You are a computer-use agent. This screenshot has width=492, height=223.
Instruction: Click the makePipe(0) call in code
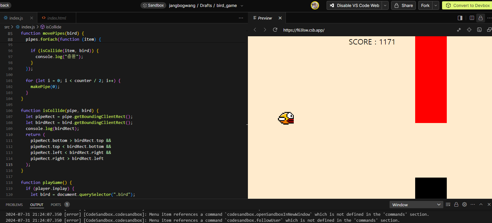coord(45,86)
